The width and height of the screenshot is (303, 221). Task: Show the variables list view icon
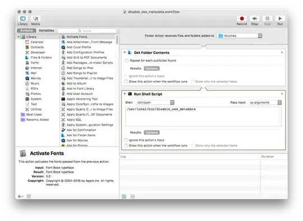tap(132, 196)
